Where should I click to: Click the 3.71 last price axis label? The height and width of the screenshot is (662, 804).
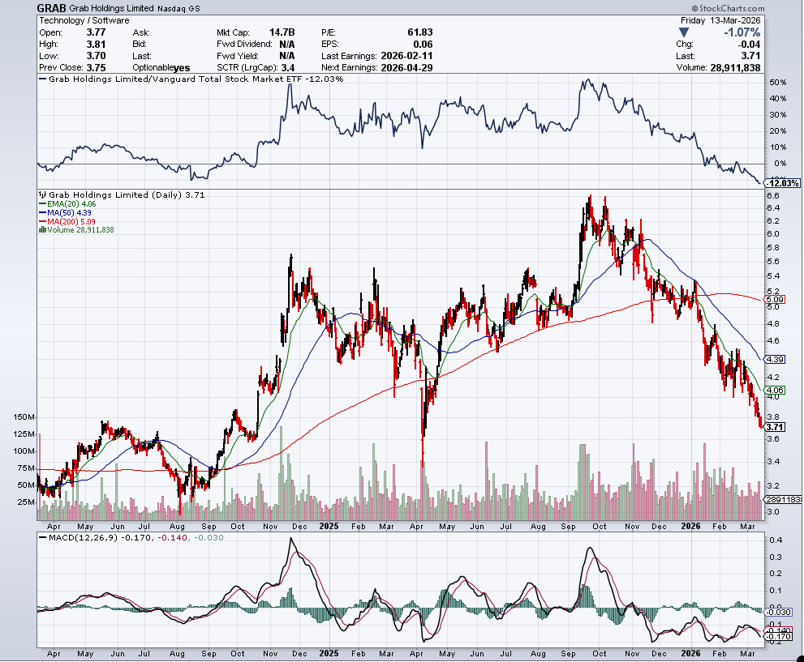[775, 427]
